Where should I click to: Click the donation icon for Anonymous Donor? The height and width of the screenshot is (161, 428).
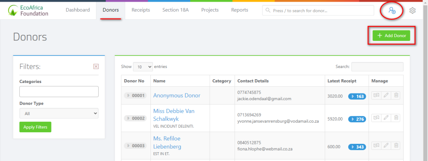[376, 96]
